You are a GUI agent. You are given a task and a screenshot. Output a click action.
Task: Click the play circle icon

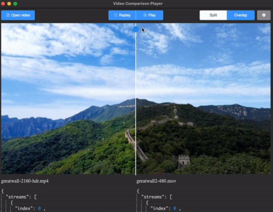145,15
